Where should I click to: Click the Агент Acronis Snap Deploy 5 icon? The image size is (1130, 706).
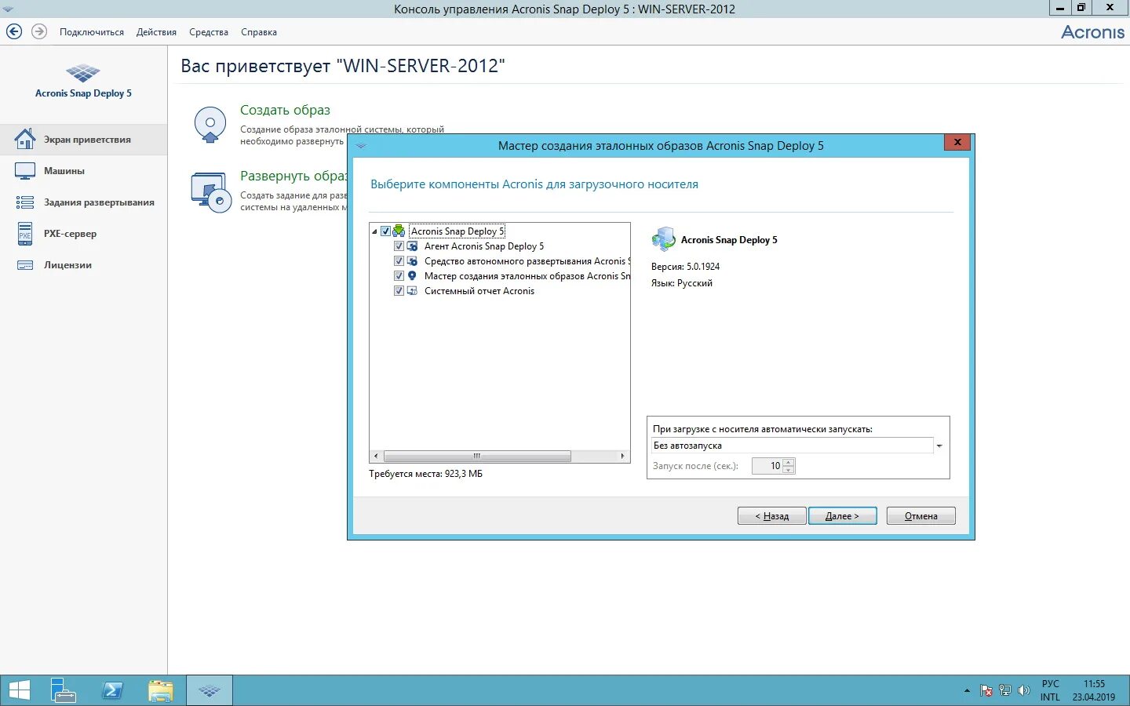pos(412,246)
